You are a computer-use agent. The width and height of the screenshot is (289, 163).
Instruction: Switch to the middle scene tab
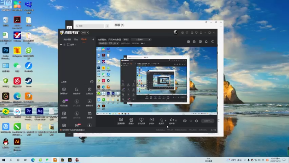pos(76,39)
